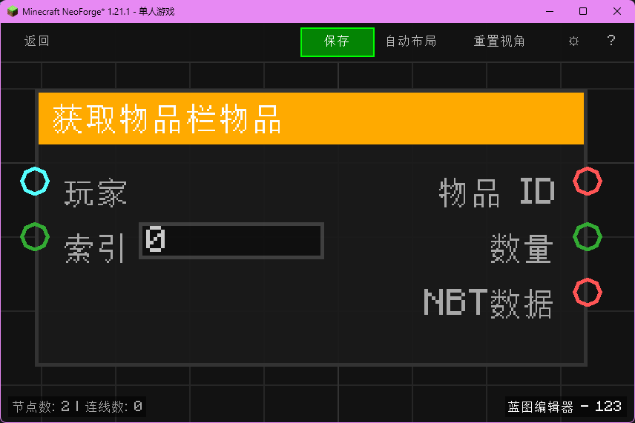635x423 pixels.
Task: Click the Minecraft app icon in title bar
Action: (x=13, y=11)
